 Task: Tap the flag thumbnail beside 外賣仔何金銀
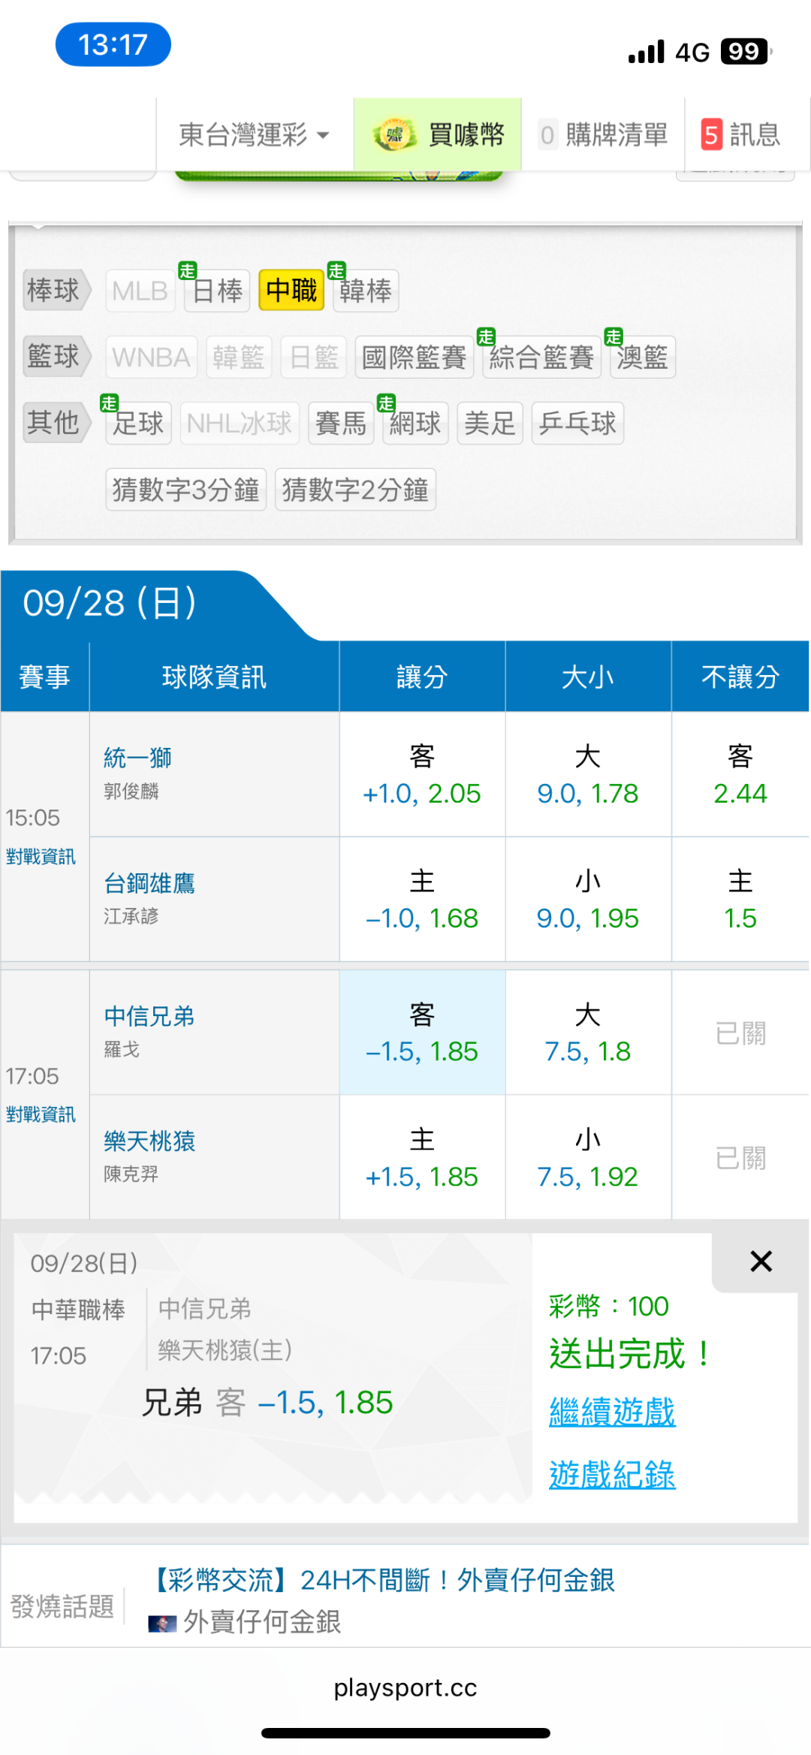click(161, 1624)
